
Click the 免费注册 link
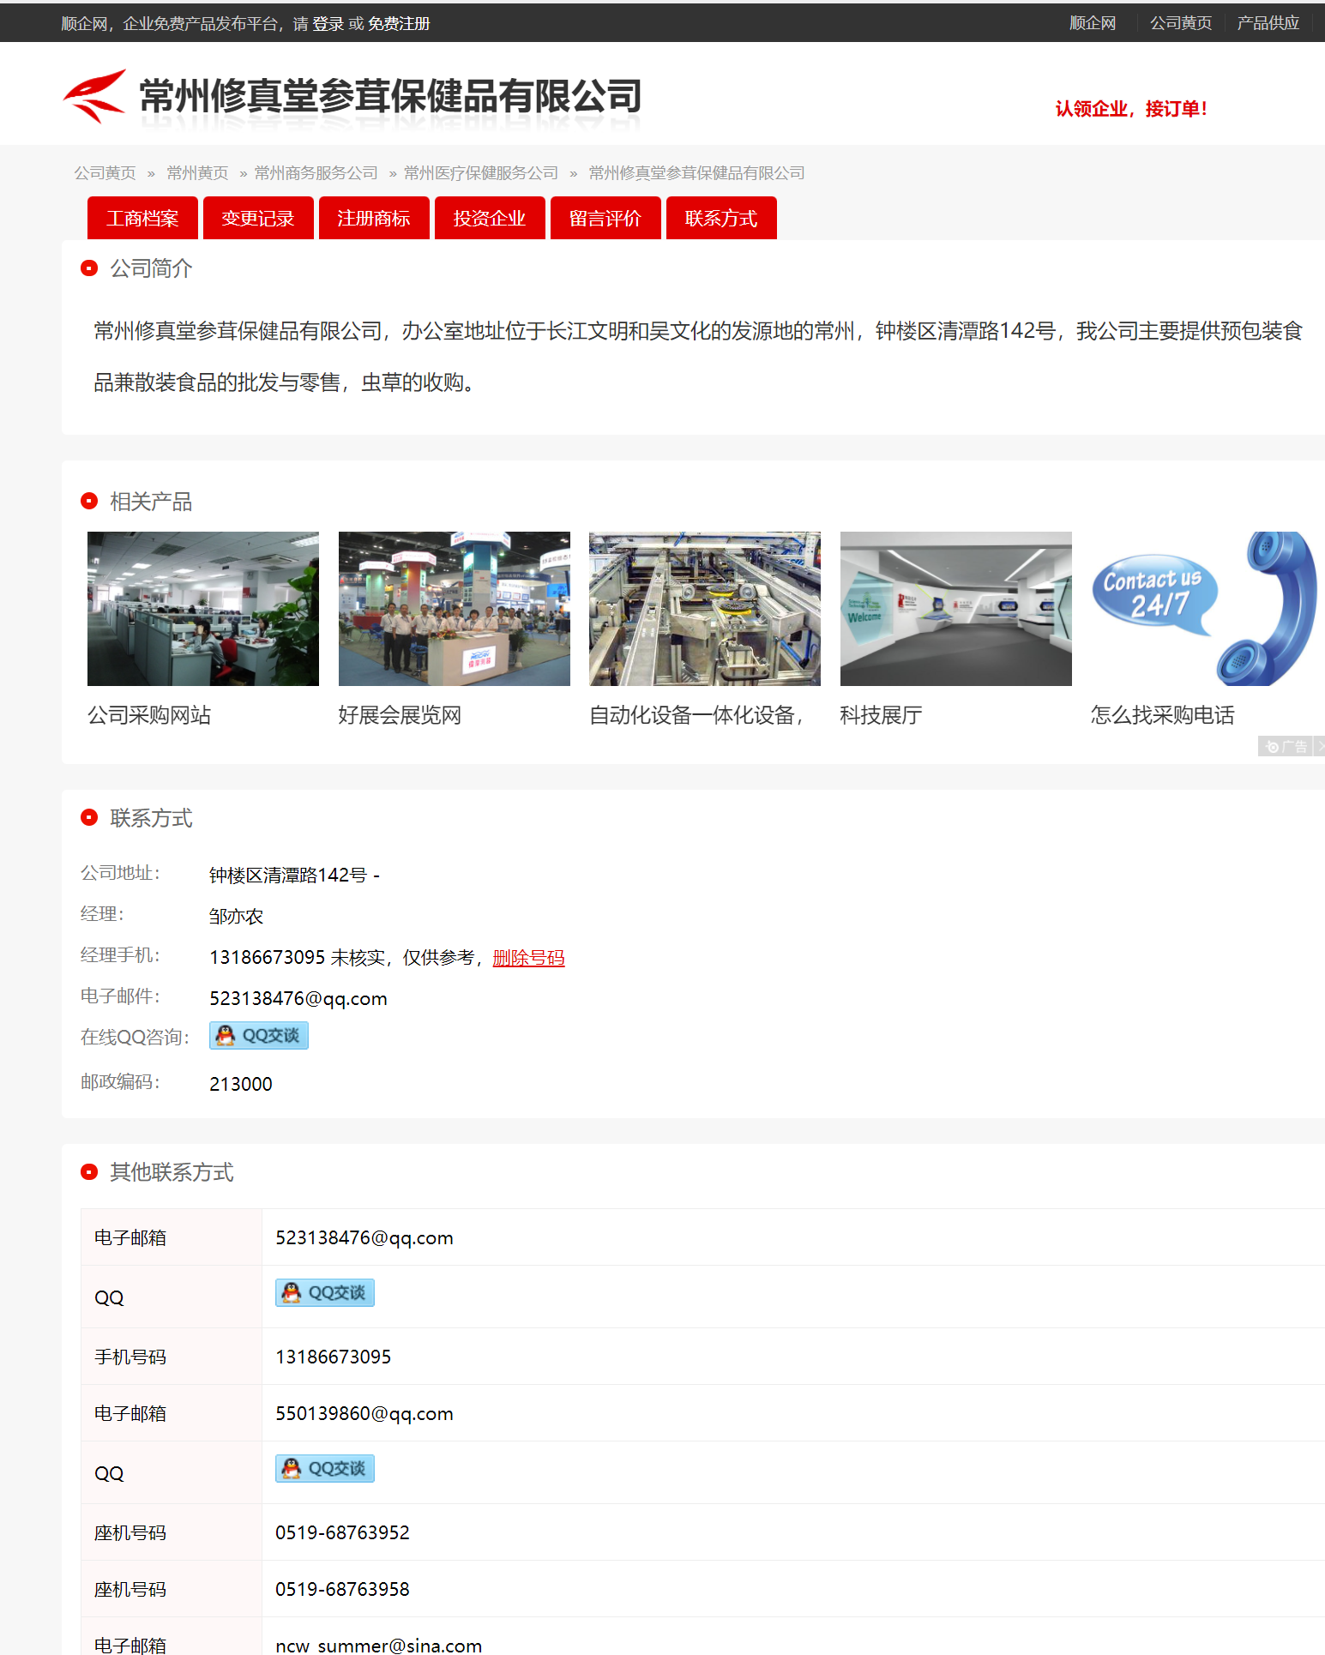click(399, 24)
